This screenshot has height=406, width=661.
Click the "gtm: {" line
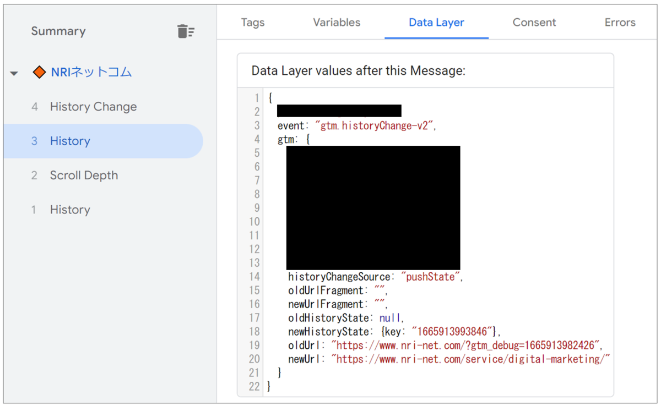(294, 139)
